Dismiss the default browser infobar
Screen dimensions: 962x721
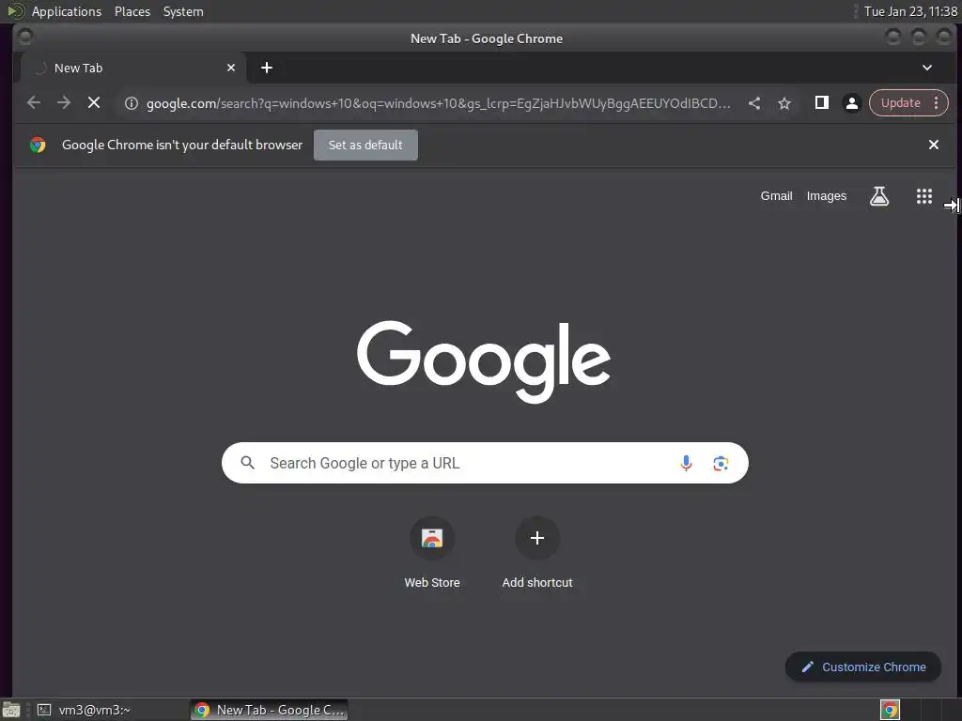point(933,145)
